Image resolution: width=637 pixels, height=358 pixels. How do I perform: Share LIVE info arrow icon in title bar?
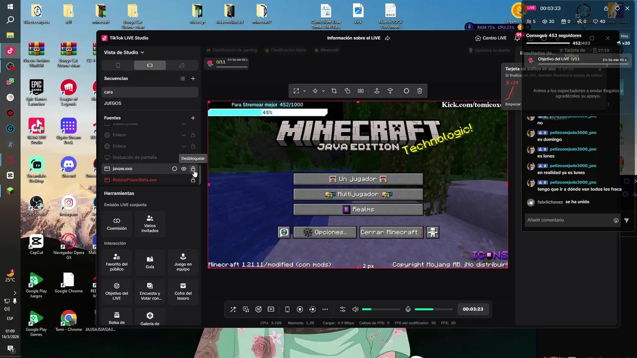[x=387, y=38]
